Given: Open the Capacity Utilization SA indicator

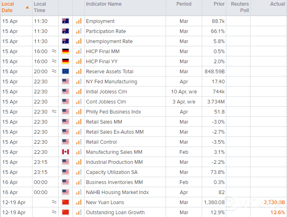Looking at the screenshot, I should pyautogui.click(x=111, y=172).
